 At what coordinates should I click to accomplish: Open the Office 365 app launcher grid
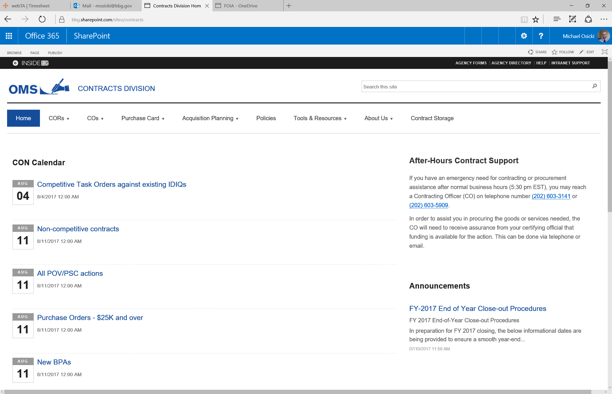[9, 36]
